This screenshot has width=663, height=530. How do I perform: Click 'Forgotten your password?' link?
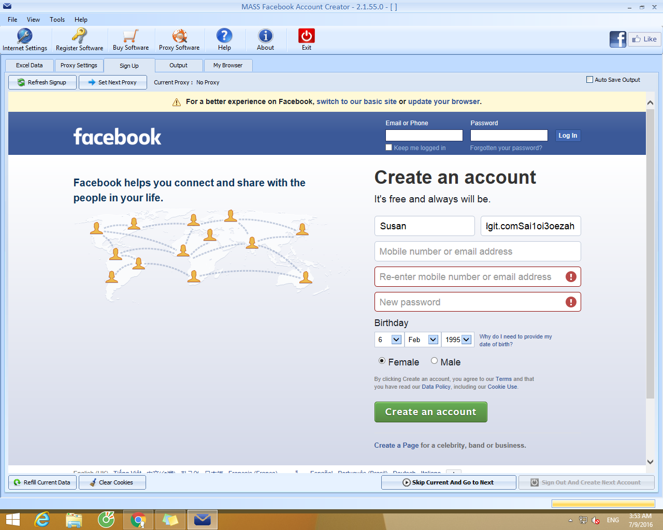click(x=506, y=148)
